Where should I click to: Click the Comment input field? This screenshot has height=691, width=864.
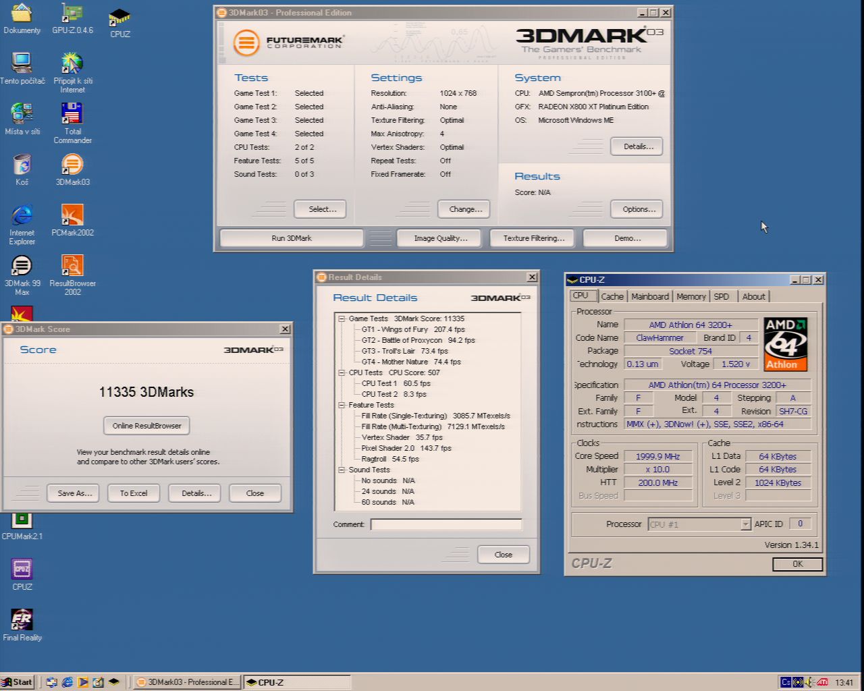pos(446,524)
